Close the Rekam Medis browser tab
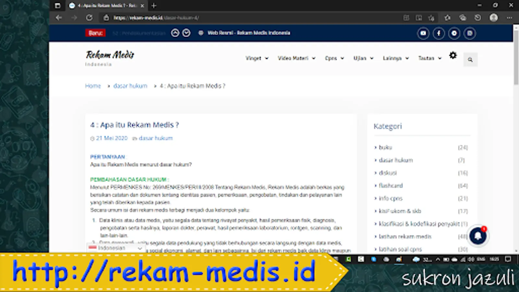The width and height of the screenshot is (519, 292). point(142,6)
